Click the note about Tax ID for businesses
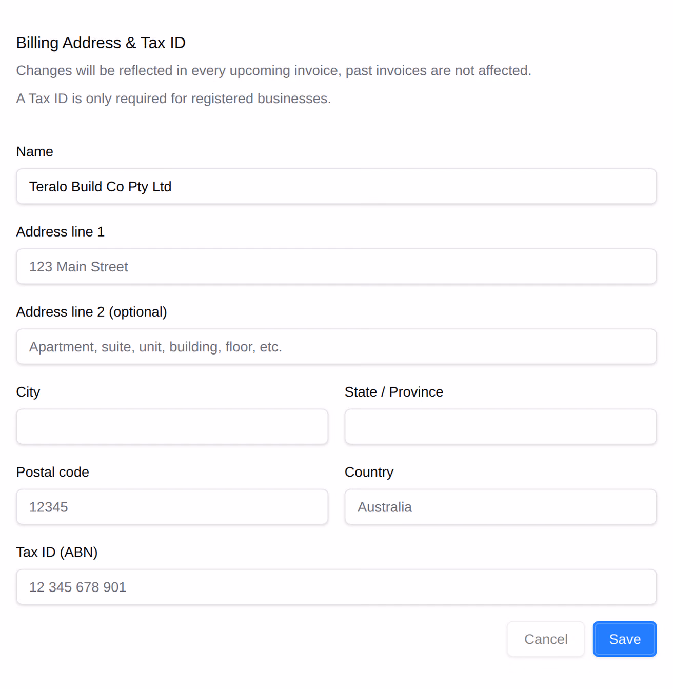This screenshot has height=689, width=673. click(174, 98)
